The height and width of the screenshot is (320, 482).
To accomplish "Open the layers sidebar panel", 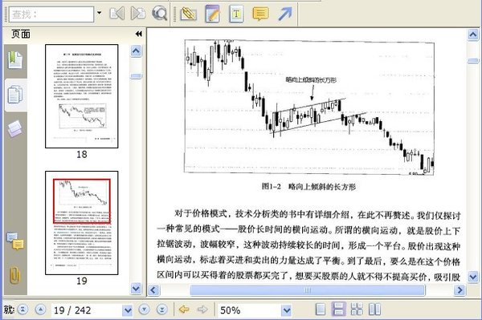I will 15,129.
